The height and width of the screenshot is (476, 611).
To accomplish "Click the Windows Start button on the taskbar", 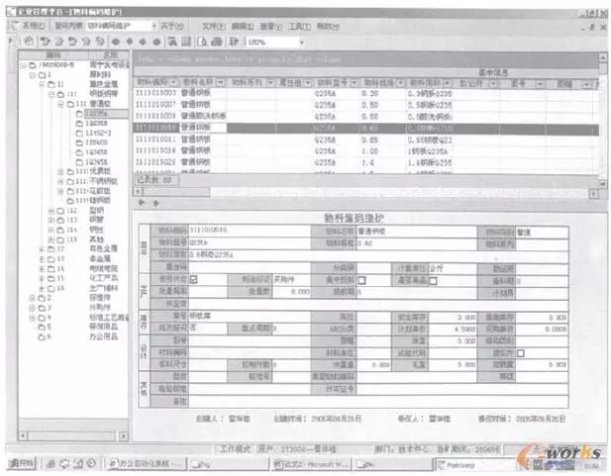I will click(22, 463).
